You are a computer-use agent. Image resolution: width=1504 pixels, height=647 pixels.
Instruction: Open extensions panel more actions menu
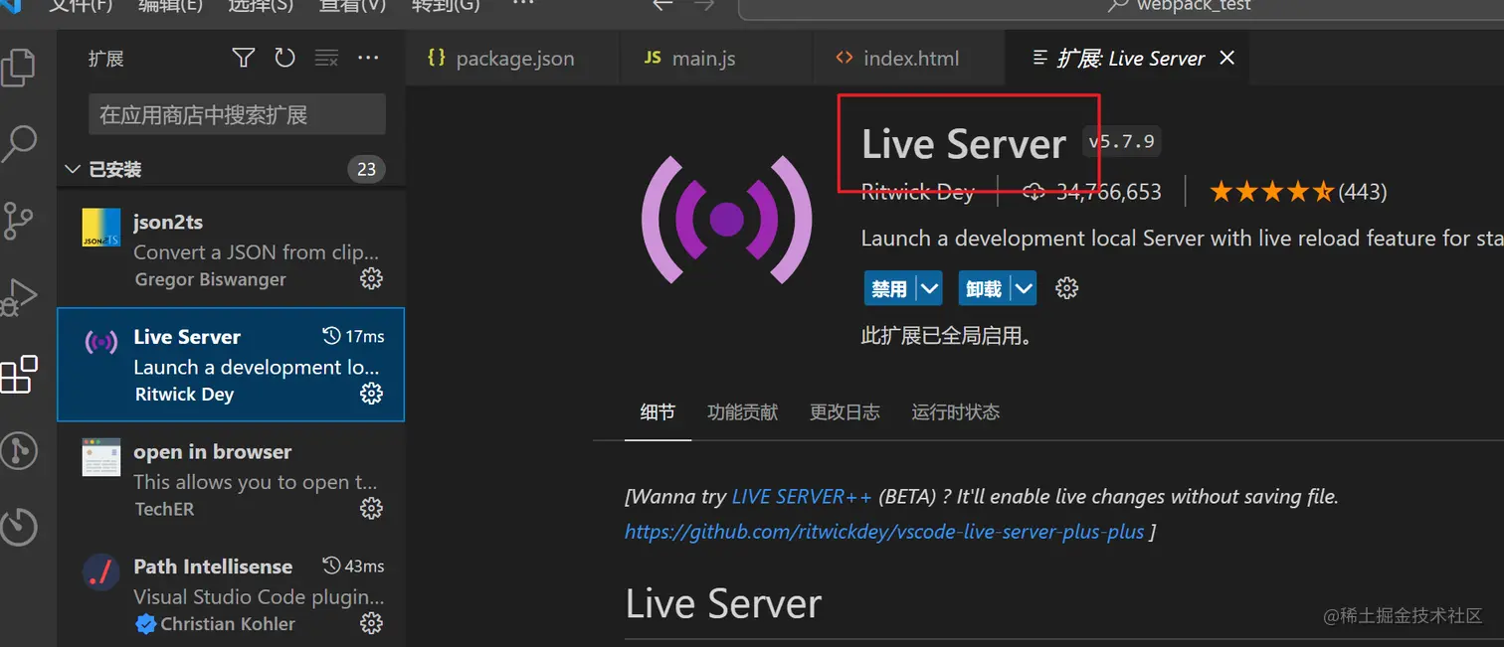click(368, 59)
